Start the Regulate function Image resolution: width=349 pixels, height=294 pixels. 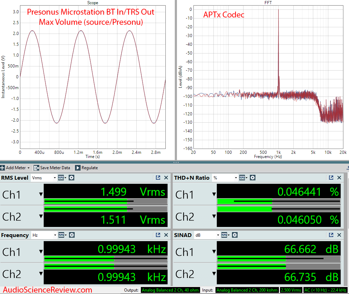click(x=87, y=168)
